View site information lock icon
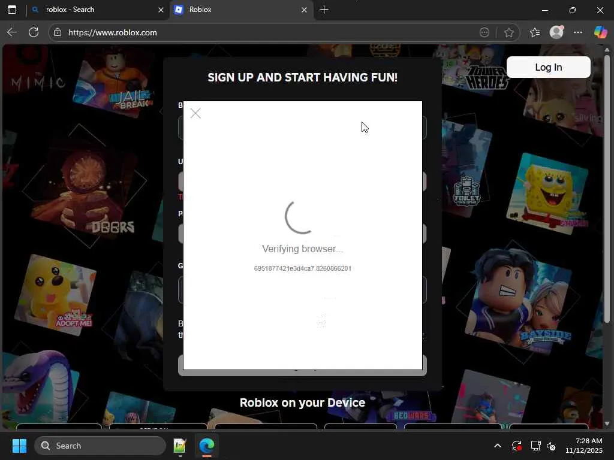The width and height of the screenshot is (614, 460). coord(58,32)
